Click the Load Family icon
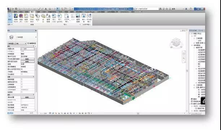The height and width of the screenshot is (130, 221). (x=84, y=18)
